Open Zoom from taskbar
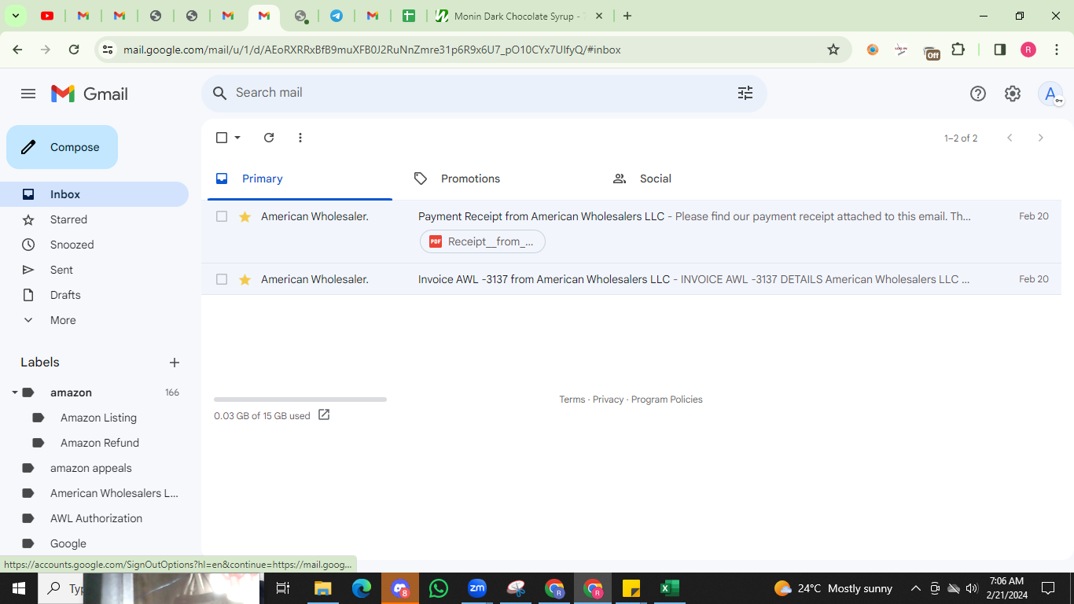 (x=477, y=588)
